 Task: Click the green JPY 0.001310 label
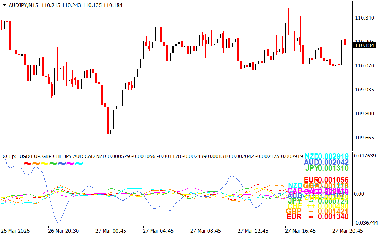pyautogui.click(x=327, y=168)
